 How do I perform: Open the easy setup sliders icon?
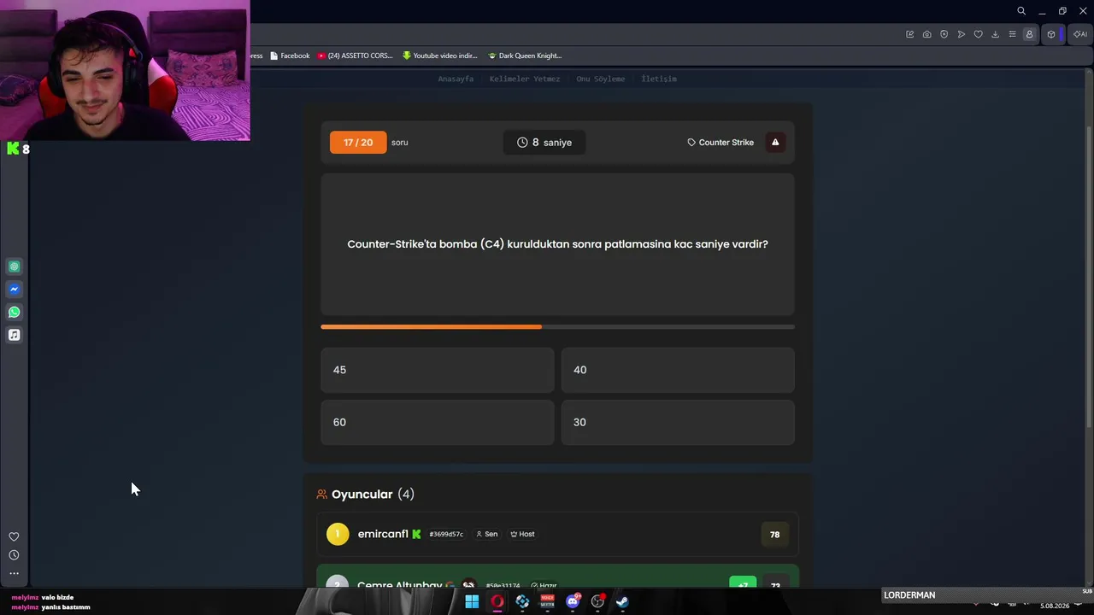pyautogui.click(x=1012, y=34)
